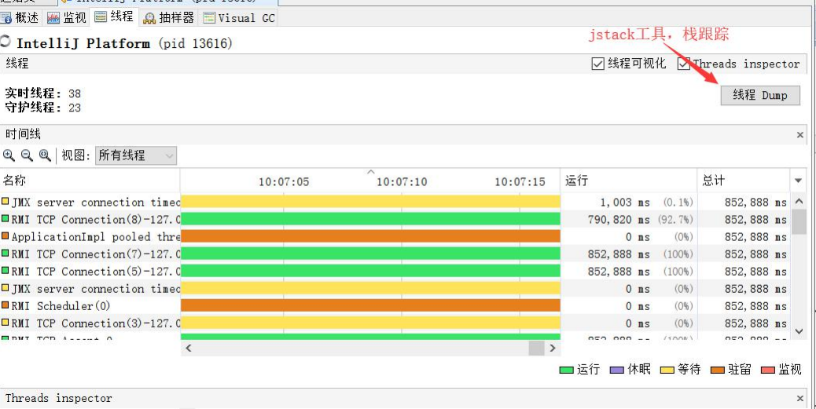Click the 线程 Dump button
Viewport: 816px width, 409px height.
coord(760,95)
